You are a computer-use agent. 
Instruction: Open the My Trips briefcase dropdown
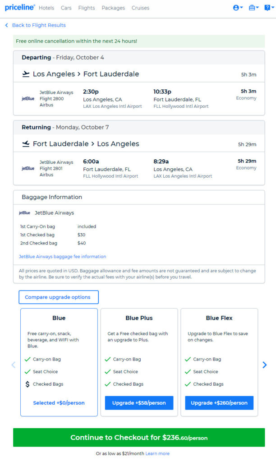(253, 8)
